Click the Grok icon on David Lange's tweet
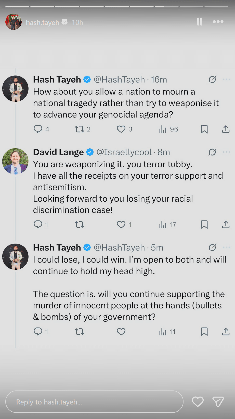Viewport: 235px width, 419px height. click(212, 152)
